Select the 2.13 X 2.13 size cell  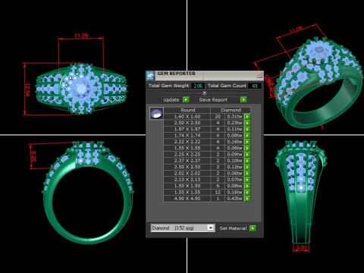pos(187,180)
